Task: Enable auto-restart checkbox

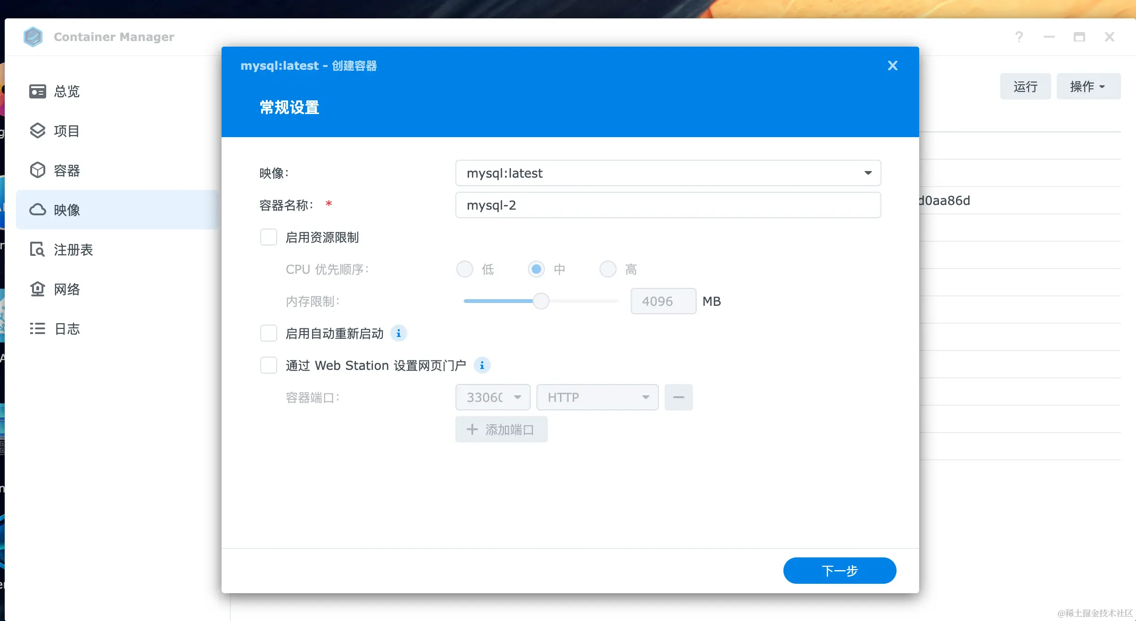Action: 269,334
